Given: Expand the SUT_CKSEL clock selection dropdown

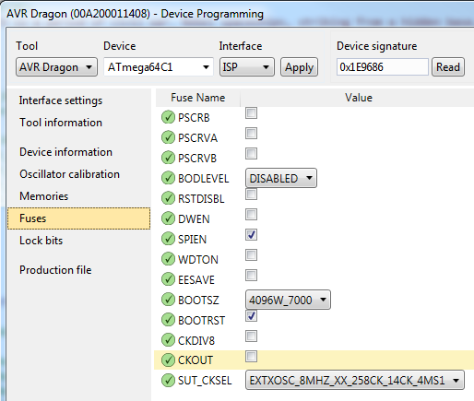Looking at the screenshot, I should click(x=355, y=380).
